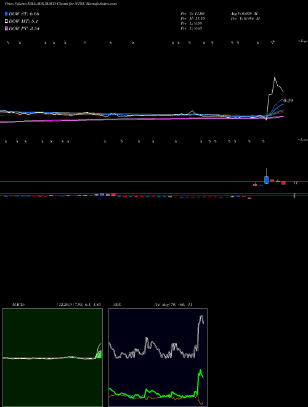
Task: Click the 'Pre V: 0.984 M' value
Action: (x=245, y=18)
